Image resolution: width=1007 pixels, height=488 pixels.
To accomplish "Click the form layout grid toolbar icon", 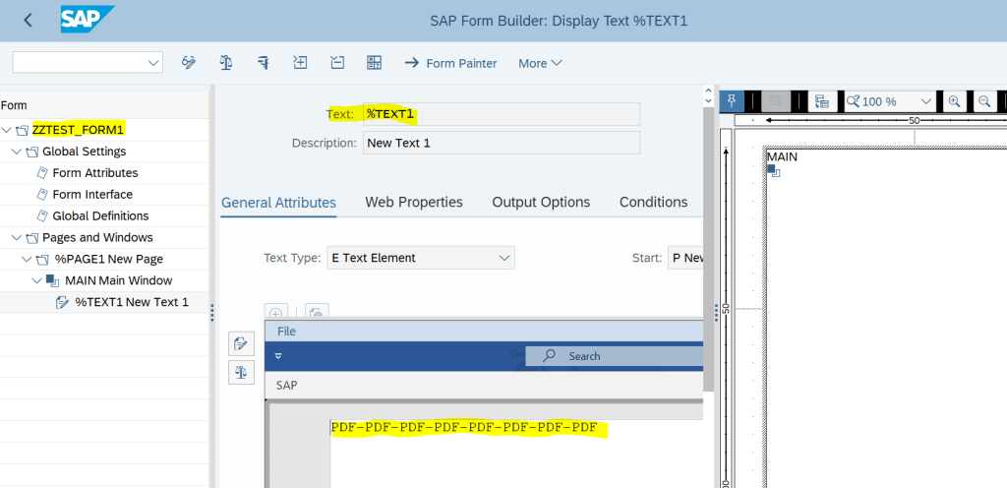I will coord(374,63).
